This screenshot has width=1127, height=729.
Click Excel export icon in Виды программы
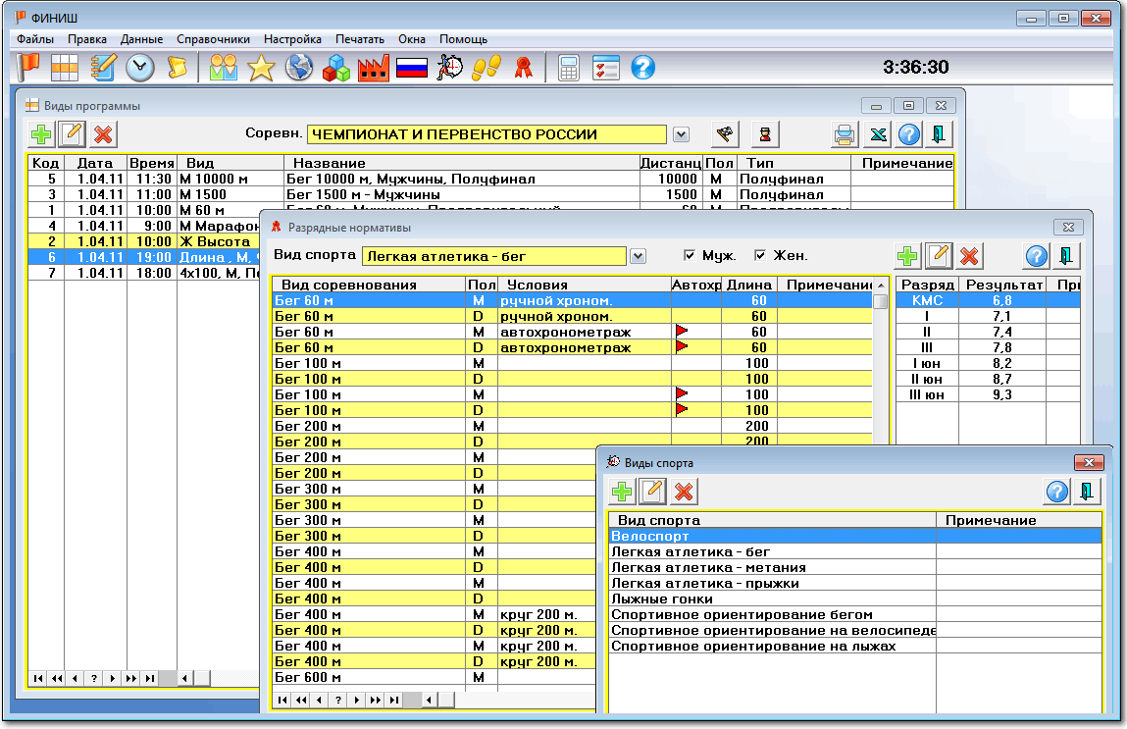(875, 134)
